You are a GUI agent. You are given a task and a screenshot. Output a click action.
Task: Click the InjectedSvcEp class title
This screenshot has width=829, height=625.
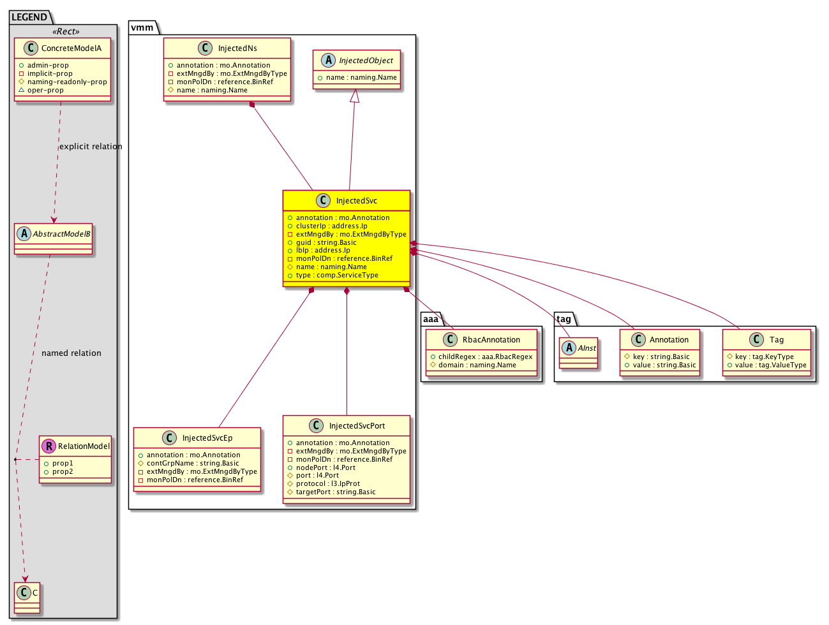pos(207,438)
